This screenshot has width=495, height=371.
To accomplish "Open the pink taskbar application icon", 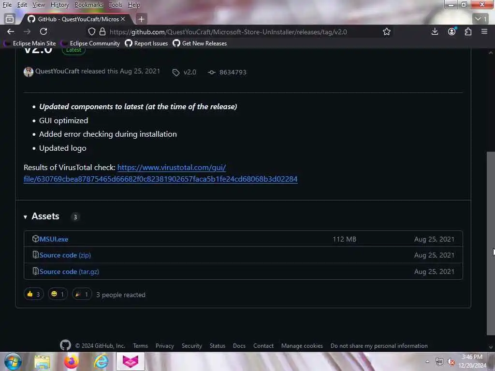I will [x=131, y=361].
